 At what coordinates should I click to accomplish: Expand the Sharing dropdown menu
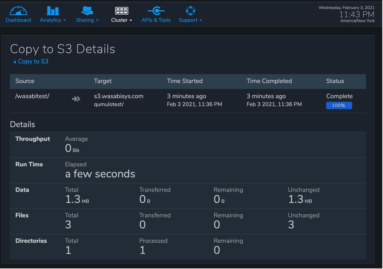click(x=87, y=20)
